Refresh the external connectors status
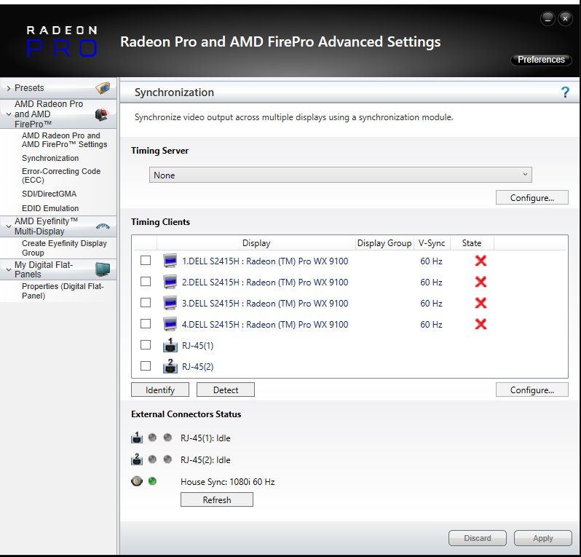Viewport: 581px width, 557px height. point(217,499)
